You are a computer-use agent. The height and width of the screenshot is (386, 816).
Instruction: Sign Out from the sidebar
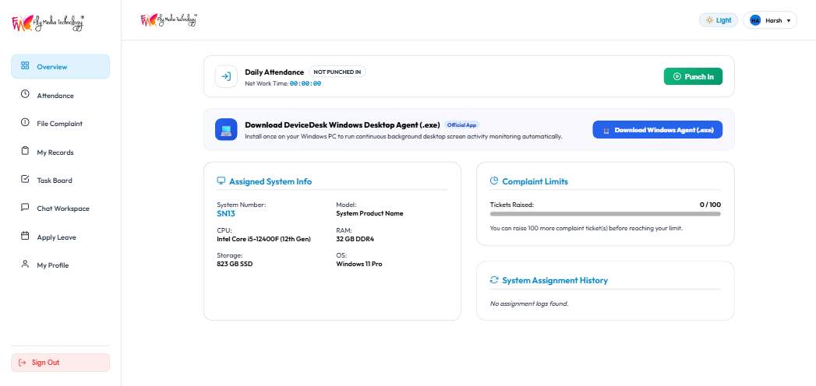coord(60,363)
